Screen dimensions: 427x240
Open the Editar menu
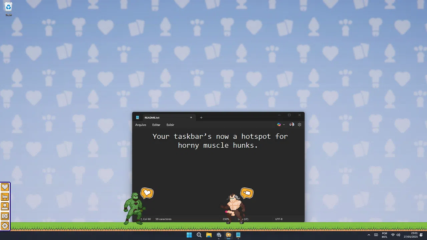156,125
